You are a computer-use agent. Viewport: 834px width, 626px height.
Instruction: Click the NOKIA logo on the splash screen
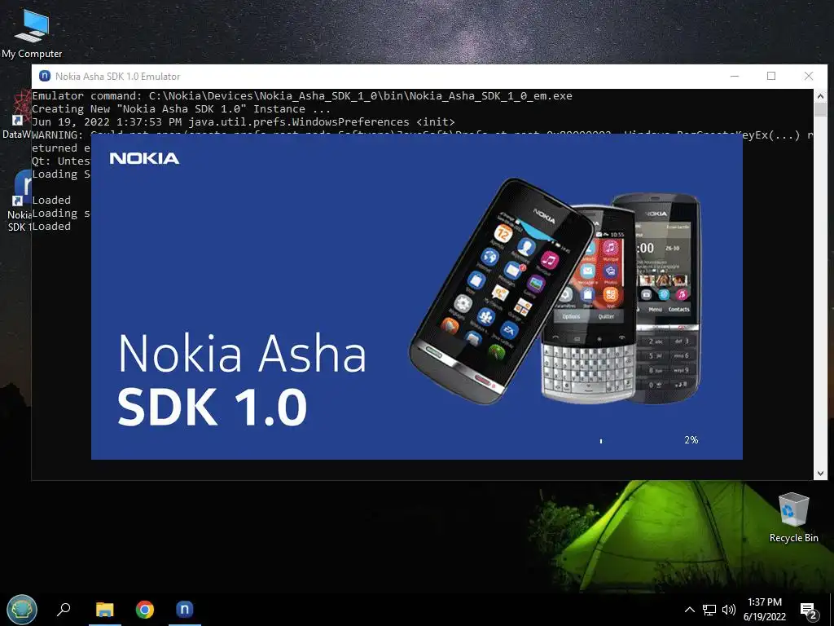[144, 158]
